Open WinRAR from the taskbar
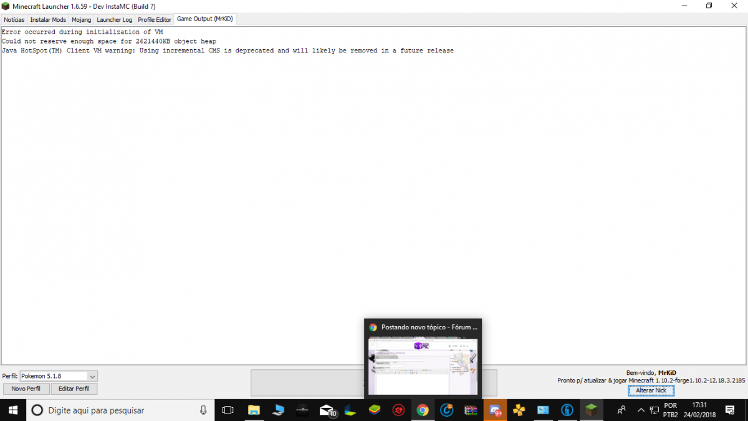 pos(471,410)
